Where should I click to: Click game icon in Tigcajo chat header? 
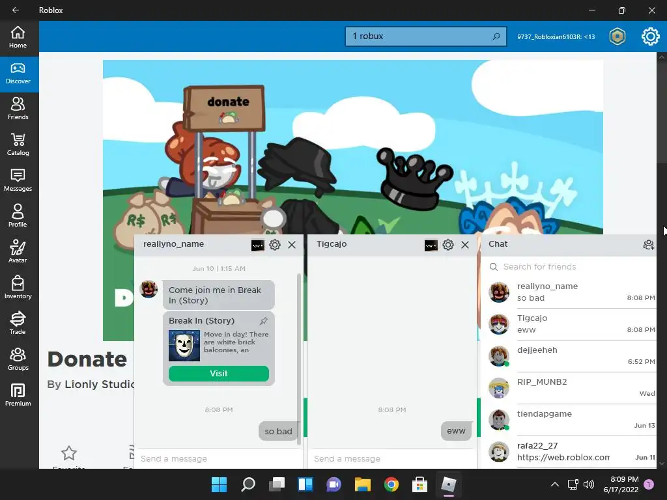click(431, 245)
